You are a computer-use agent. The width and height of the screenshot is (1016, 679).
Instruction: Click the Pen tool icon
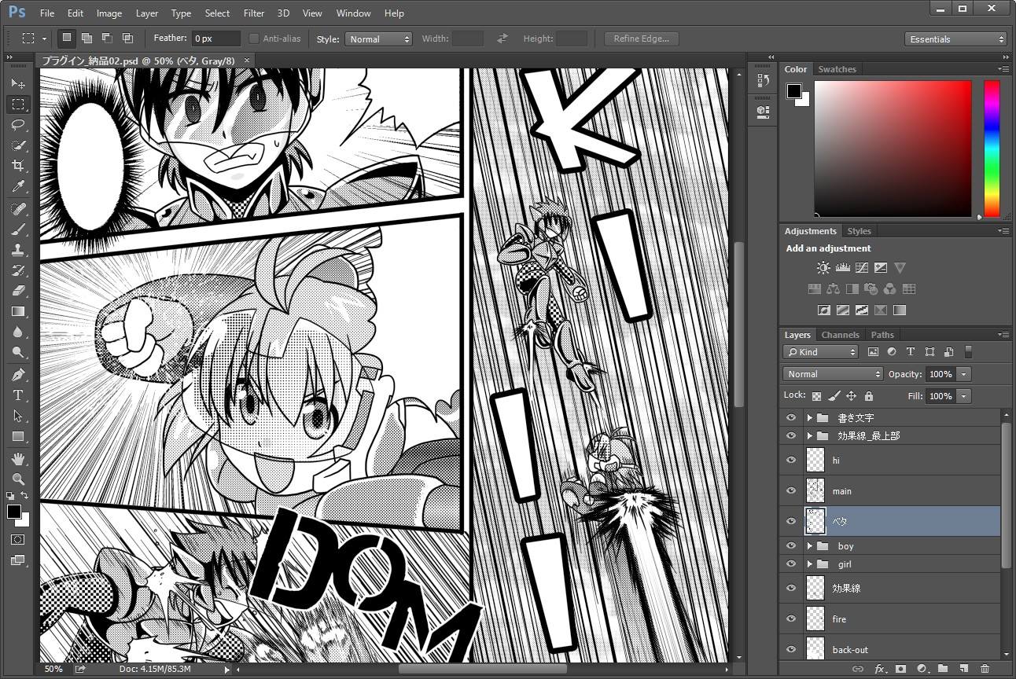(x=18, y=374)
